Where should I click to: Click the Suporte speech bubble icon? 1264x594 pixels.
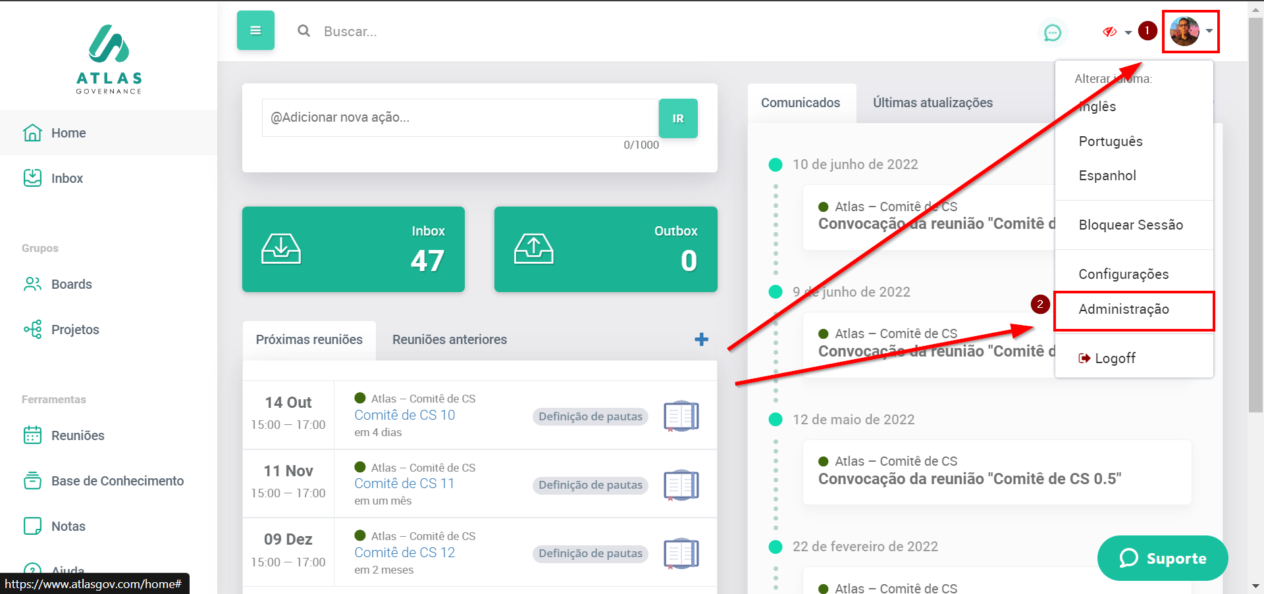point(1129,558)
